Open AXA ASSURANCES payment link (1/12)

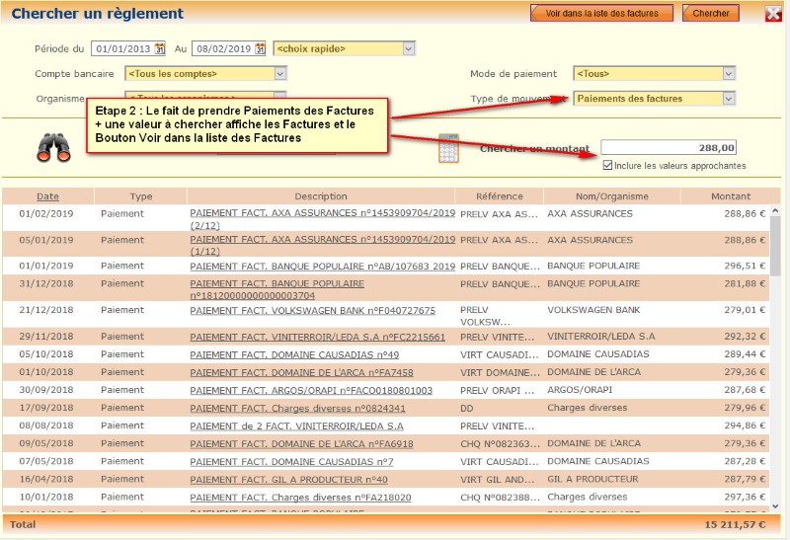pos(323,245)
